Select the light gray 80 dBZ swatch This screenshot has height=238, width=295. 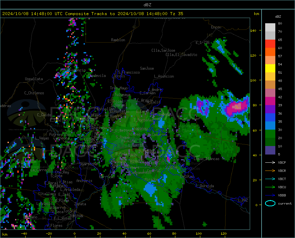pos(270,27)
